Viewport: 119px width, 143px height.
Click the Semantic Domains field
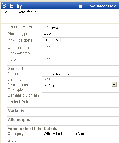pyautogui.click(x=80, y=96)
